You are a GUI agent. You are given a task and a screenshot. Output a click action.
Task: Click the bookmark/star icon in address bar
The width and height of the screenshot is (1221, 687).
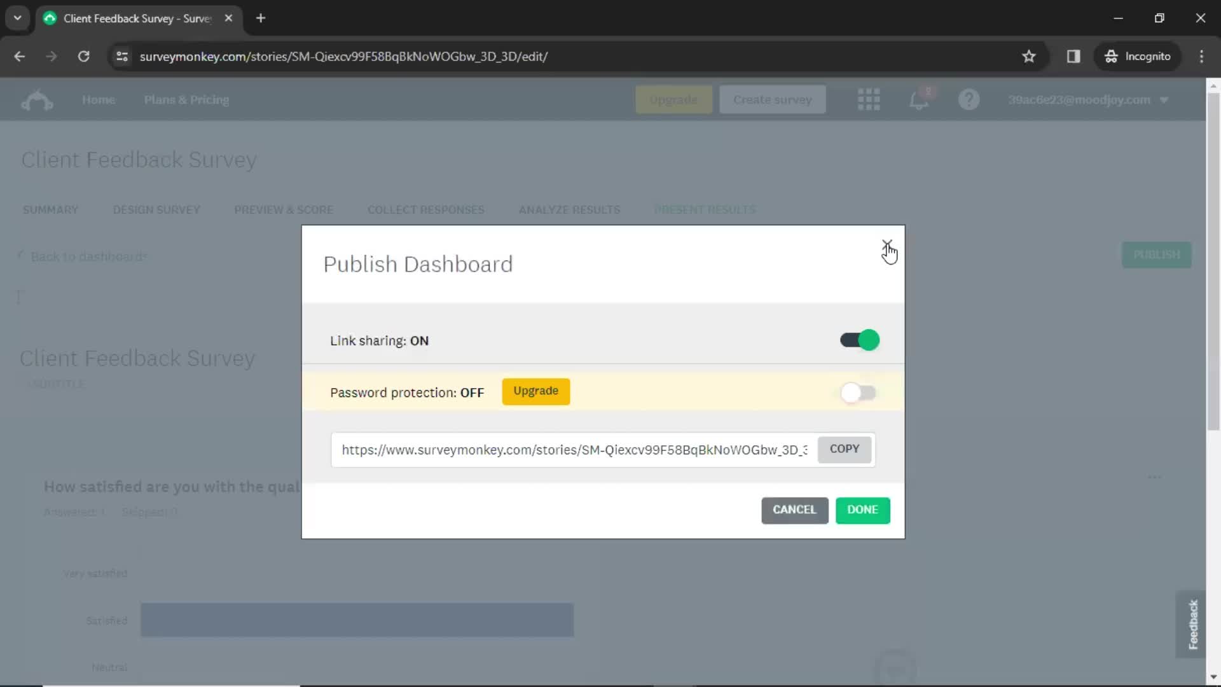click(x=1028, y=56)
